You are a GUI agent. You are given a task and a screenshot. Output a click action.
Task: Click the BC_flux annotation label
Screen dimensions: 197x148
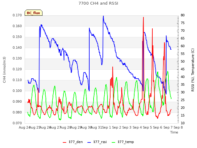click(34, 13)
